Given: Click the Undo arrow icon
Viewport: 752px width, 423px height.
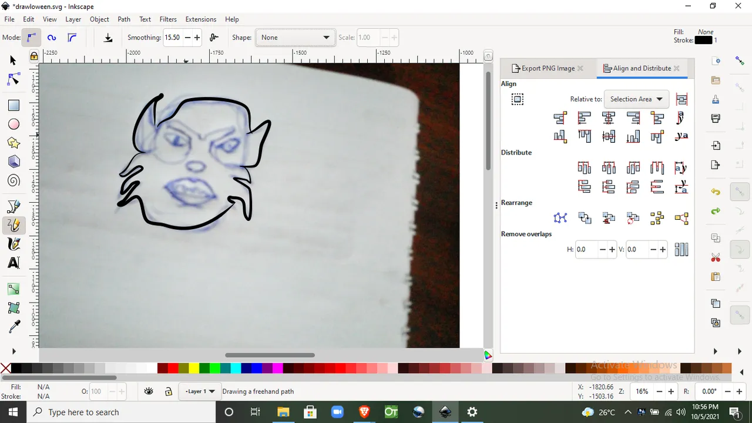Looking at the screenshot, I should point(716,192).
